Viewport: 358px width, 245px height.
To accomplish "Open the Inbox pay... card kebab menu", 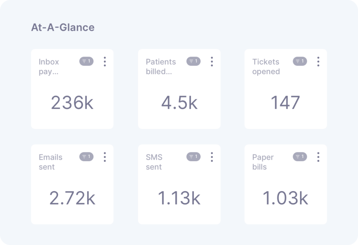I will 105,62.
